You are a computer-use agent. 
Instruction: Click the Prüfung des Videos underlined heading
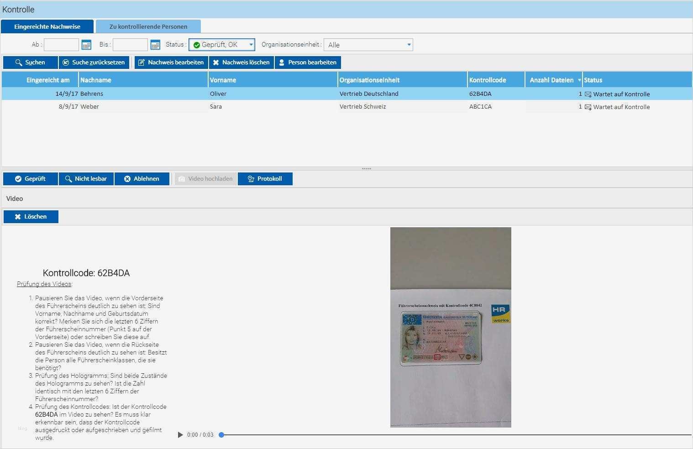click(x=44, y=284)
